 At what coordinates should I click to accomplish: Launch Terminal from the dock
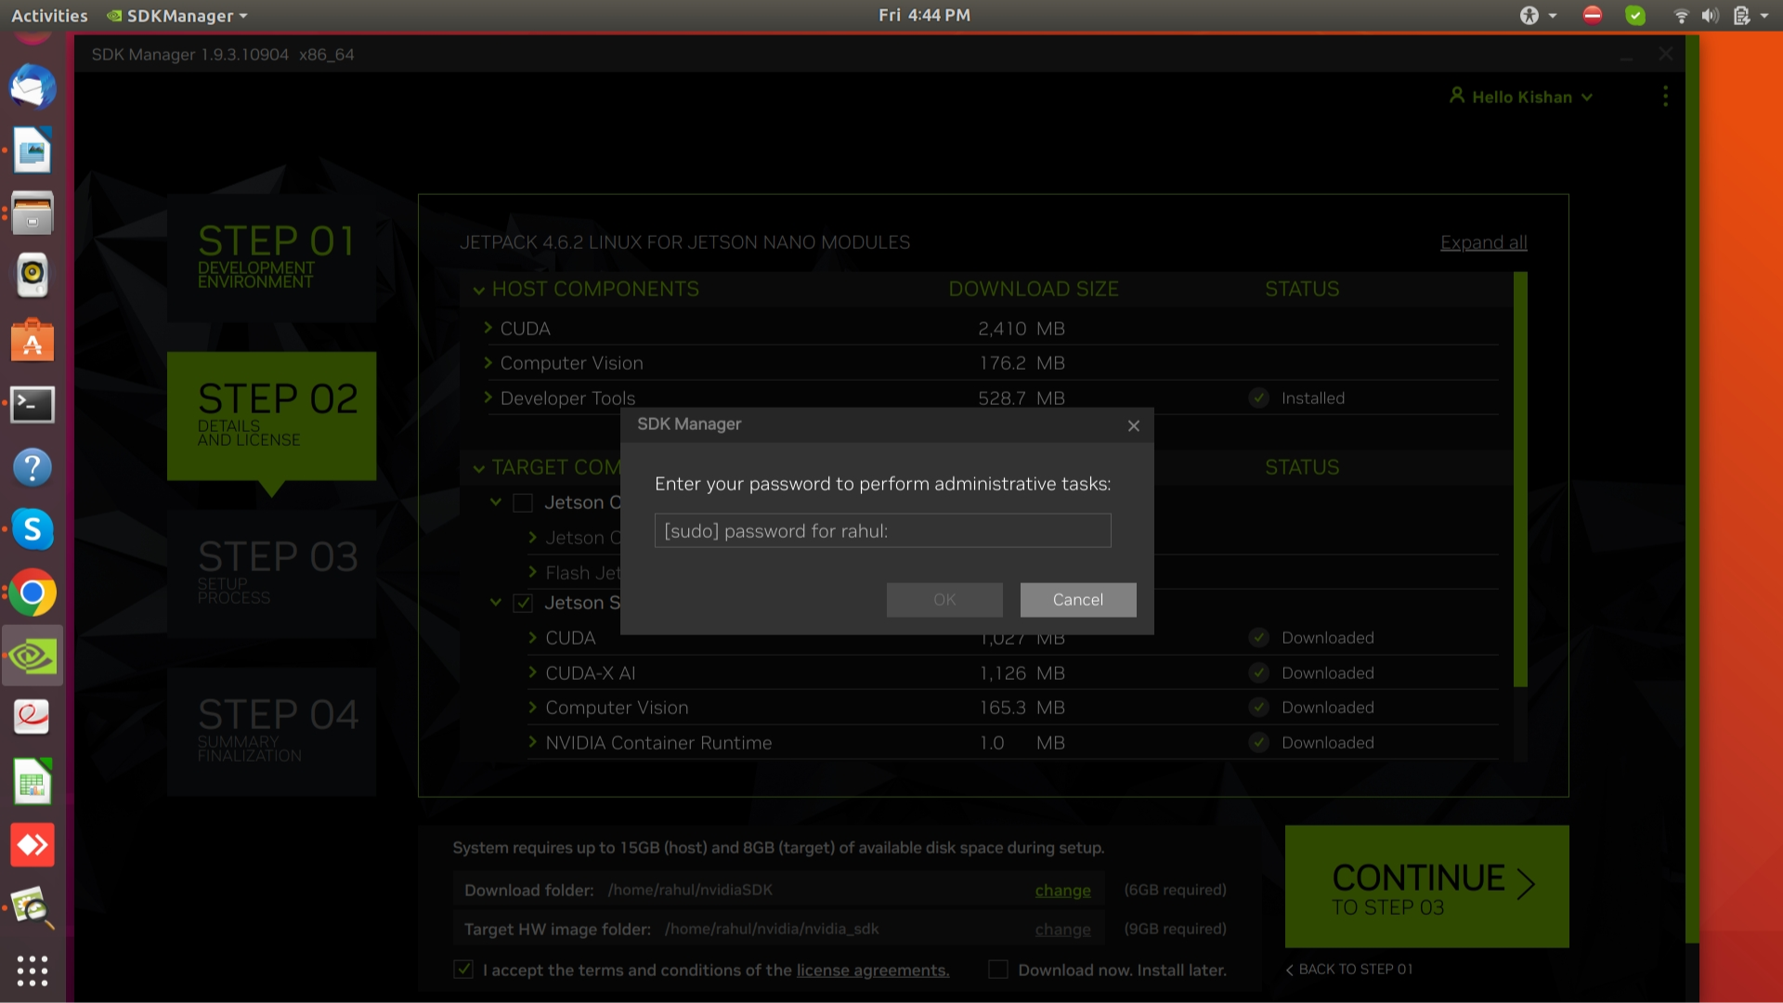point(33,405)
